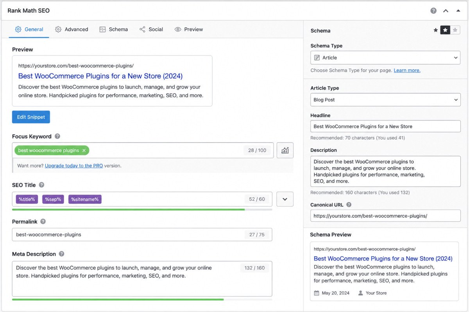Screen dimensions: 469x312
Task: Collapse Rank Math panel with chevron up
Action: pyautogui.click(x=446, y=11)
